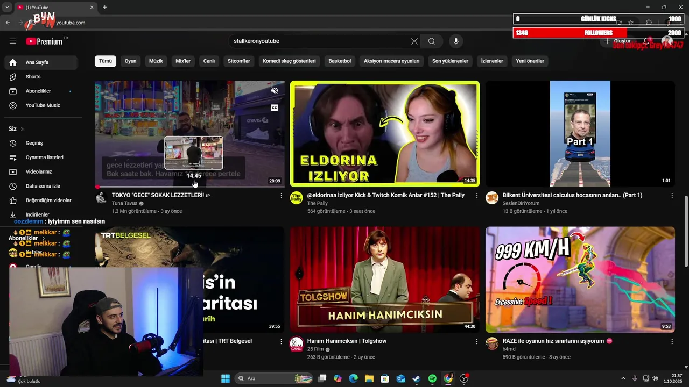689x387 pixels.
Task: Clear the search box with the X icon
Action: (x=414, y=41)
